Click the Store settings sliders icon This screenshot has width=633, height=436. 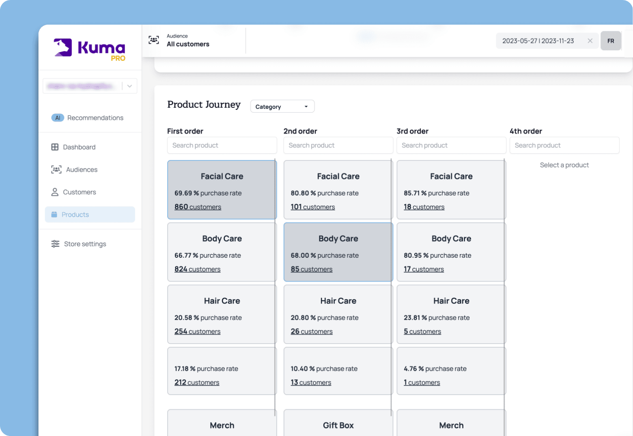pos(55,244)
